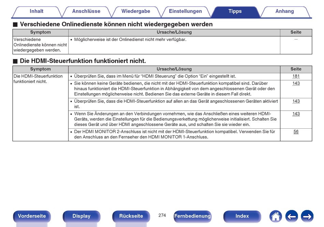Click page number 274

coord(162,215)
